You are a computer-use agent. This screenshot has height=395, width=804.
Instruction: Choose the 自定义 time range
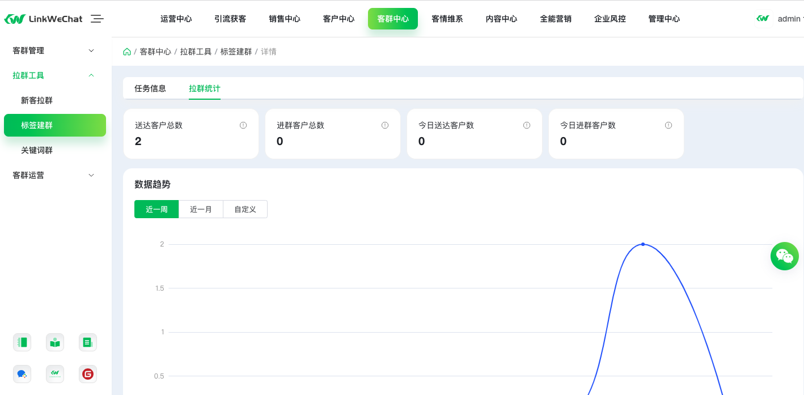click(245, 209)
